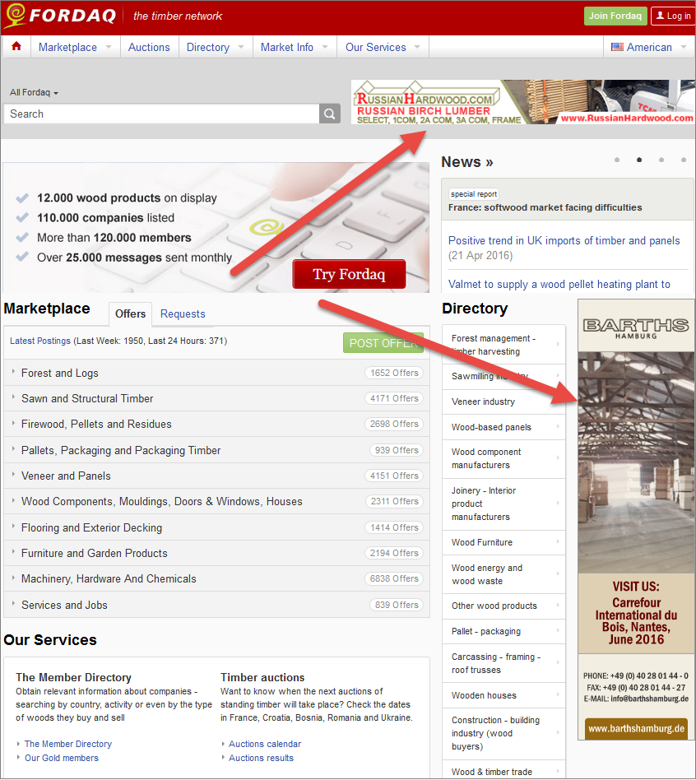
Task: Click the 1652 Offers count badge
Action: click(x=394, y=373)
